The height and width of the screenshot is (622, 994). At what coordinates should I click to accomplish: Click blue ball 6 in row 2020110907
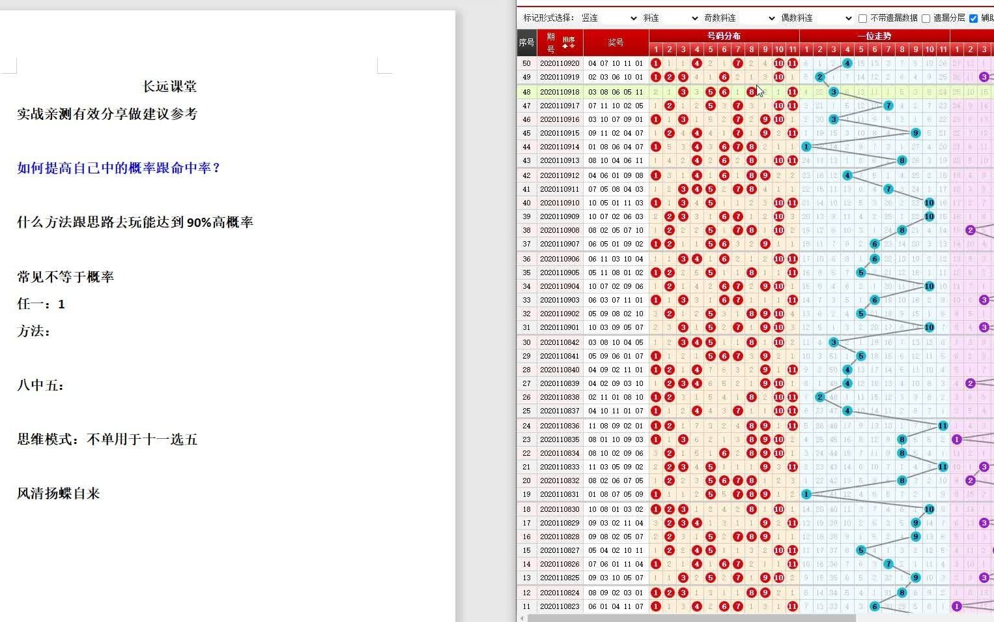(874, 244)
